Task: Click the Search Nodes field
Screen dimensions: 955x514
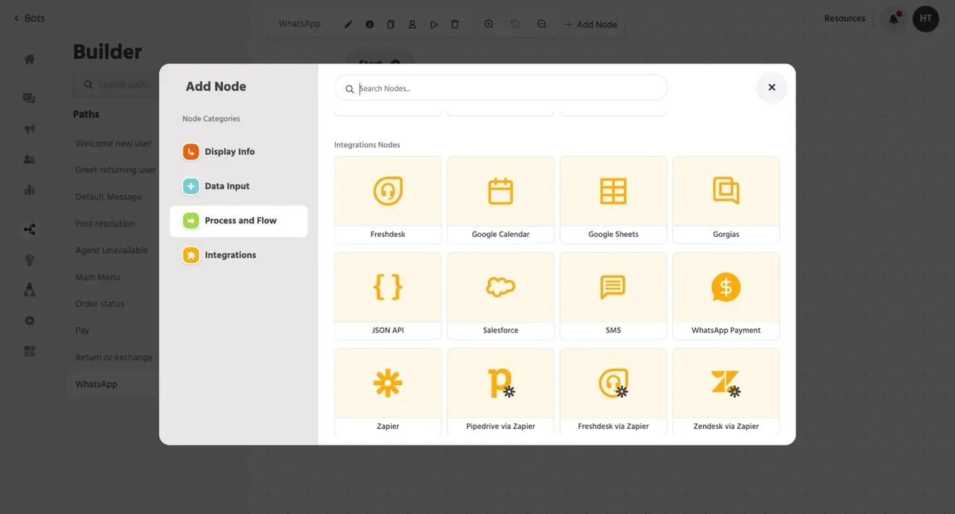Action: point(501,89)
